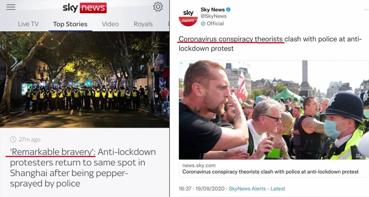The image size is (369, 197).
Task: Open the 'Remarkable bravery' Shanghai headline
Action: pos(83,168)
